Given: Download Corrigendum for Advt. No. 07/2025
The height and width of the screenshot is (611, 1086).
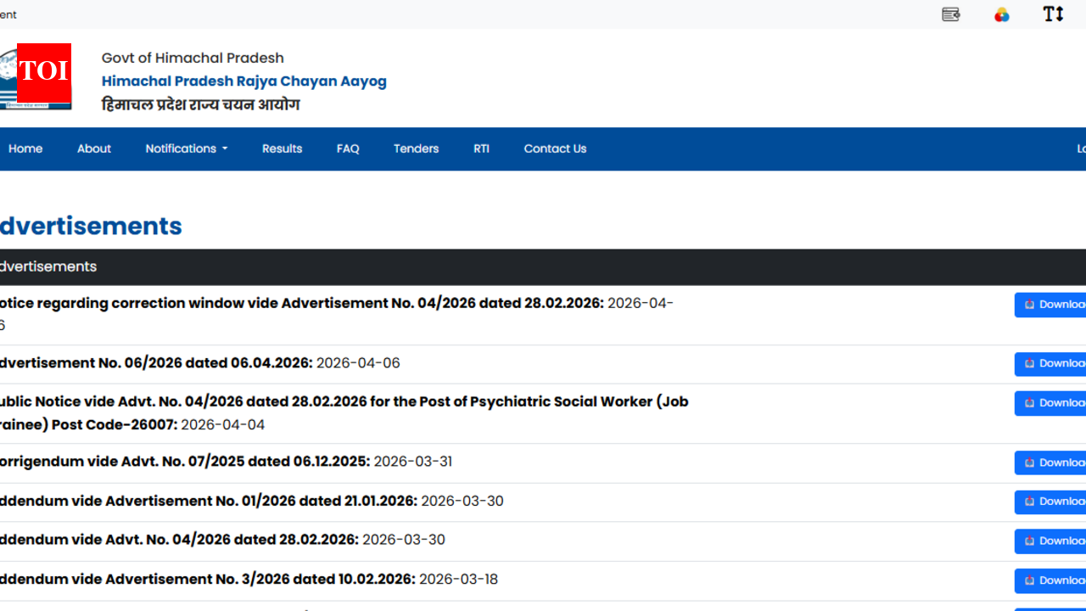Looking at the screenshot, I should [1052, 462].
